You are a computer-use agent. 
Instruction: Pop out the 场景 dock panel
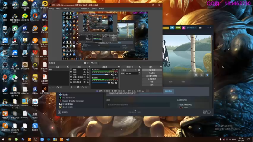[68, 67]
